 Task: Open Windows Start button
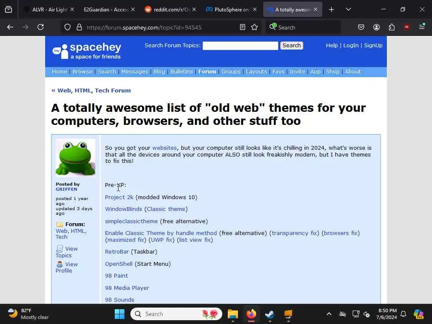click(119, 314)
